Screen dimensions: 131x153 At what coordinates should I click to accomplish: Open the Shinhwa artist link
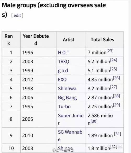point(67,89)
